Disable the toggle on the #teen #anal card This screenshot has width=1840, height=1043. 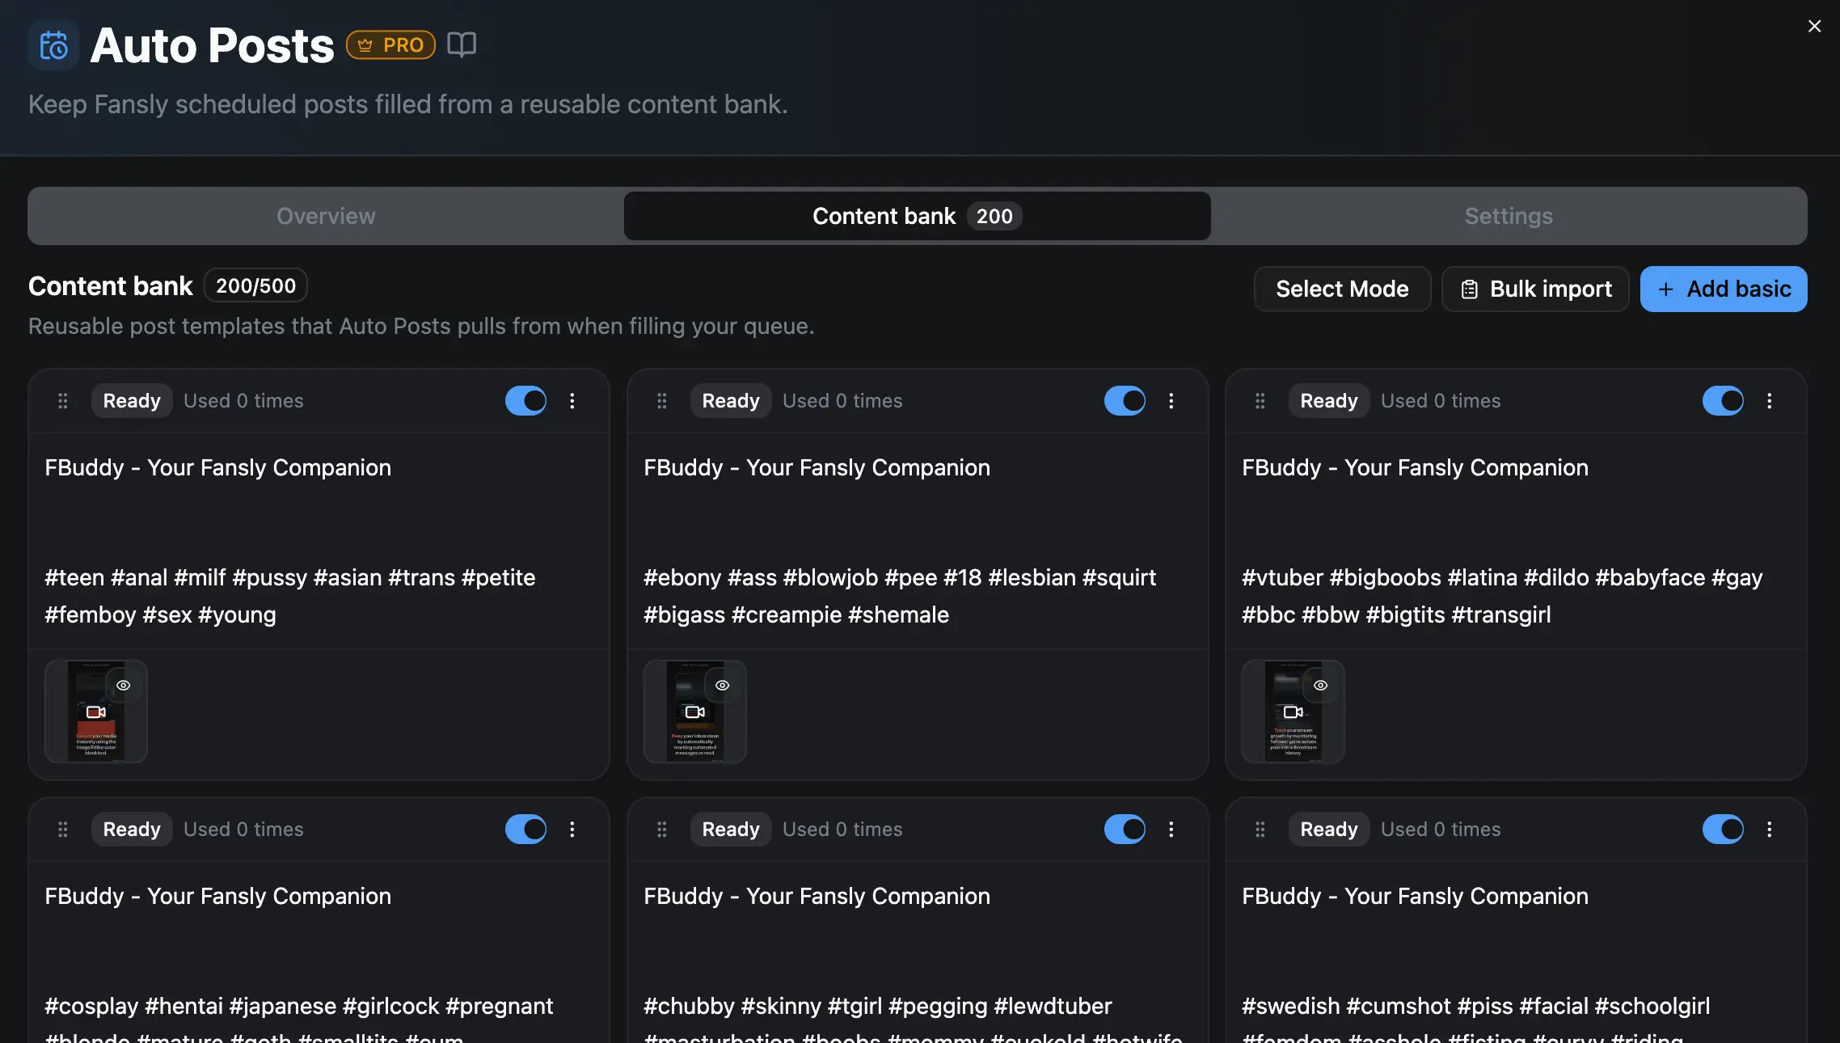pos(526,401)
